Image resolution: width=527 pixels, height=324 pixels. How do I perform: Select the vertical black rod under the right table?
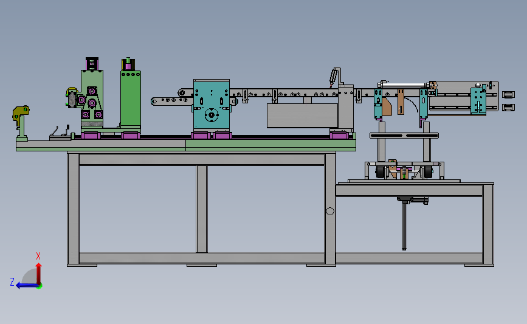point(404,226)
